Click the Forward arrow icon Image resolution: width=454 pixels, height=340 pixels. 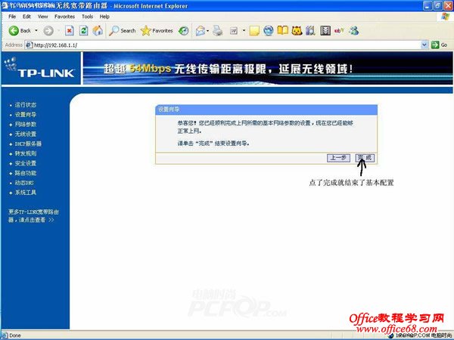point(48,31)
